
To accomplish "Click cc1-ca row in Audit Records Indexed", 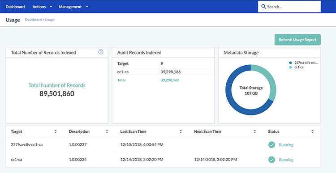I will point(163,72).
